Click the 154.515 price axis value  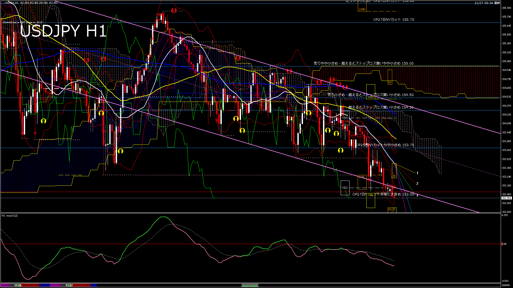tap(507, 97)
